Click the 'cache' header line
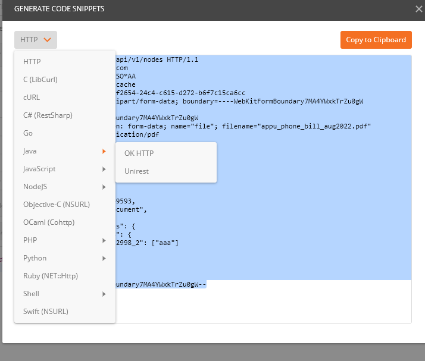Viewport: 425px width, 361px height. coord(126,85)
